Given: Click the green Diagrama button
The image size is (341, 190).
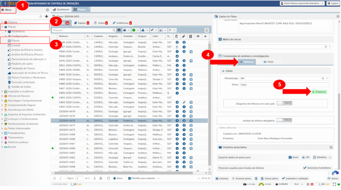Looking at the screenshot, I should click(319, 92).
